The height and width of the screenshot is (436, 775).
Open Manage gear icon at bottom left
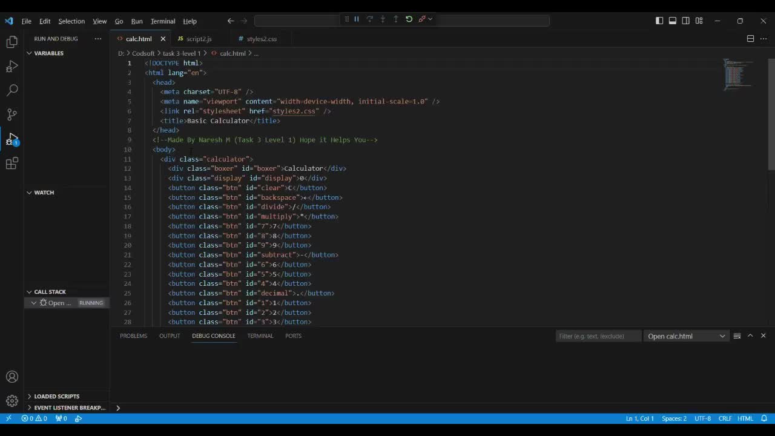coord(12,401)
